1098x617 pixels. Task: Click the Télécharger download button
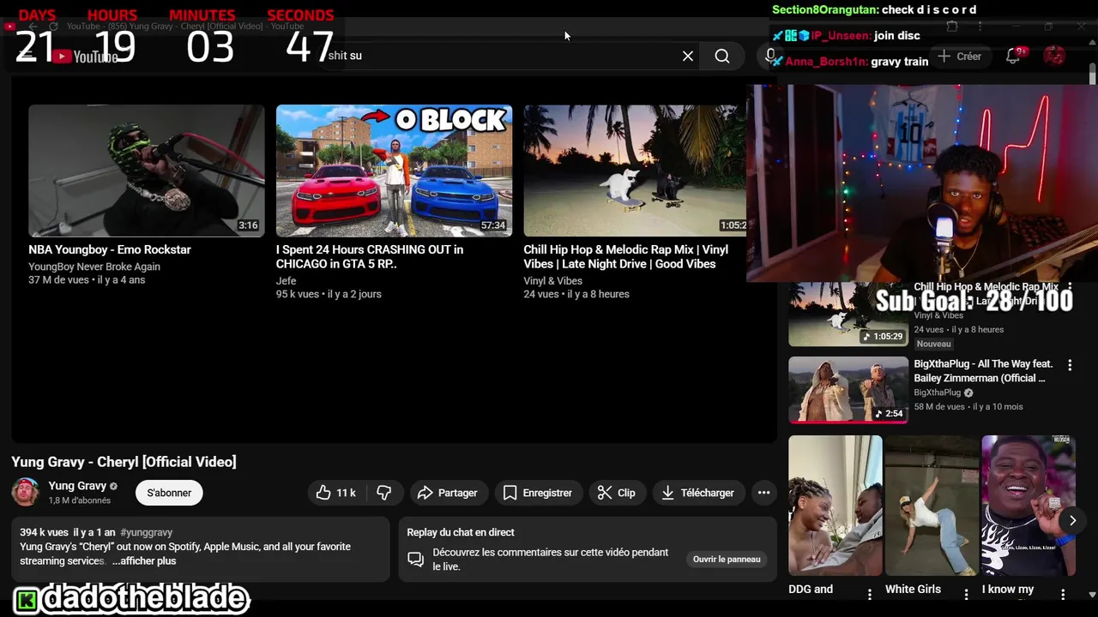tap(697, 493)
